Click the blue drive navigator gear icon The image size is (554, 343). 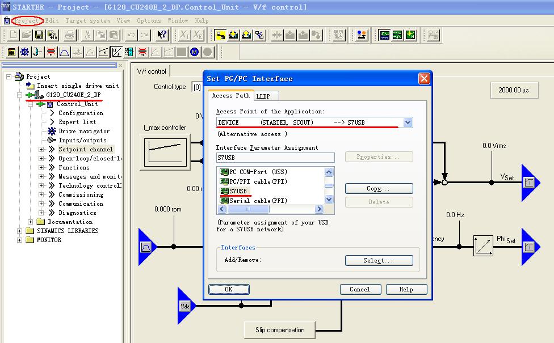[24, 52]
